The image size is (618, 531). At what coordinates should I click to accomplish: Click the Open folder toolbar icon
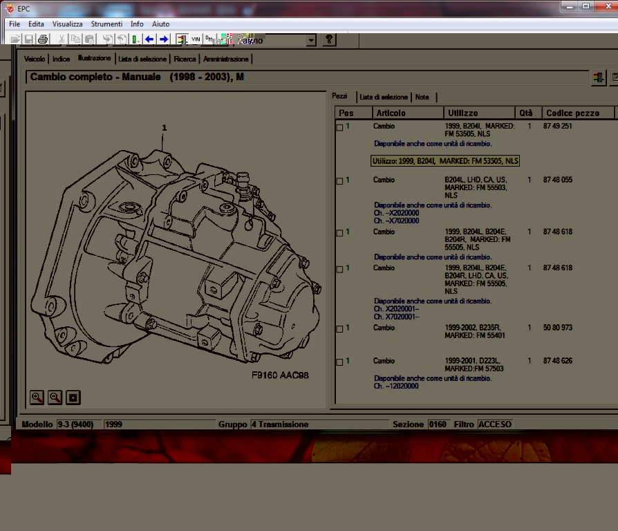click(15, 39)
